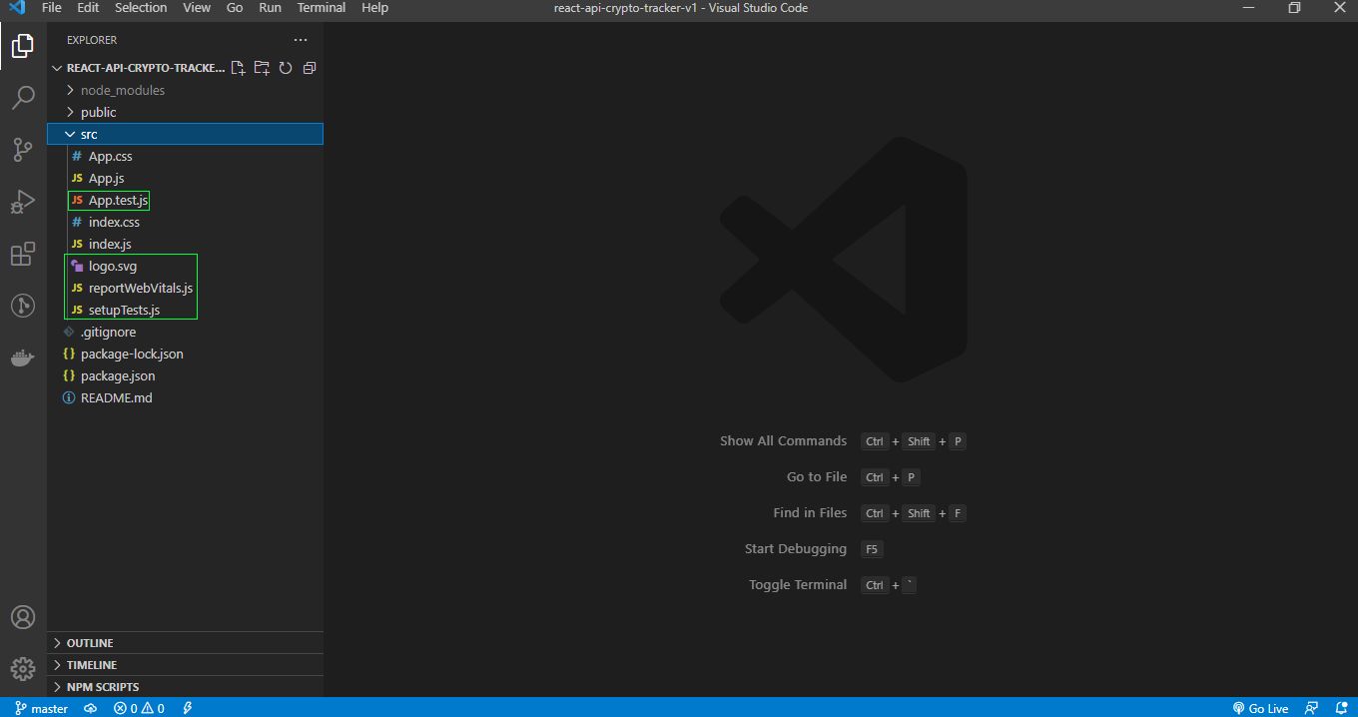Expand the node_modules folder
1358x717 pixels.
[185, 90]
